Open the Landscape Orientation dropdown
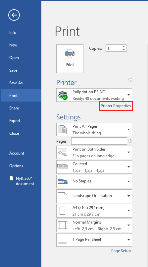This screenshot has height=267, width=148. click(x=94, y=196)
